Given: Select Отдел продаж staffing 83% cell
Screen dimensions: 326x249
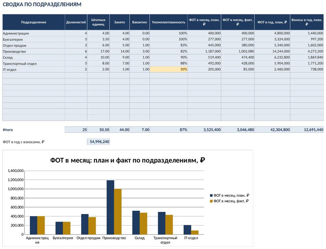Looking at the screenshot, I should (x=169, y=45).
